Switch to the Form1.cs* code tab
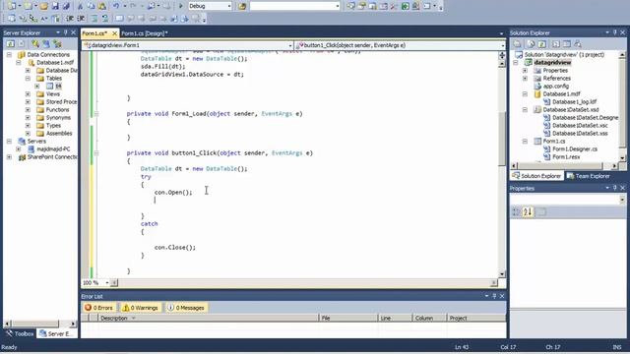 (x=95, y=33)
